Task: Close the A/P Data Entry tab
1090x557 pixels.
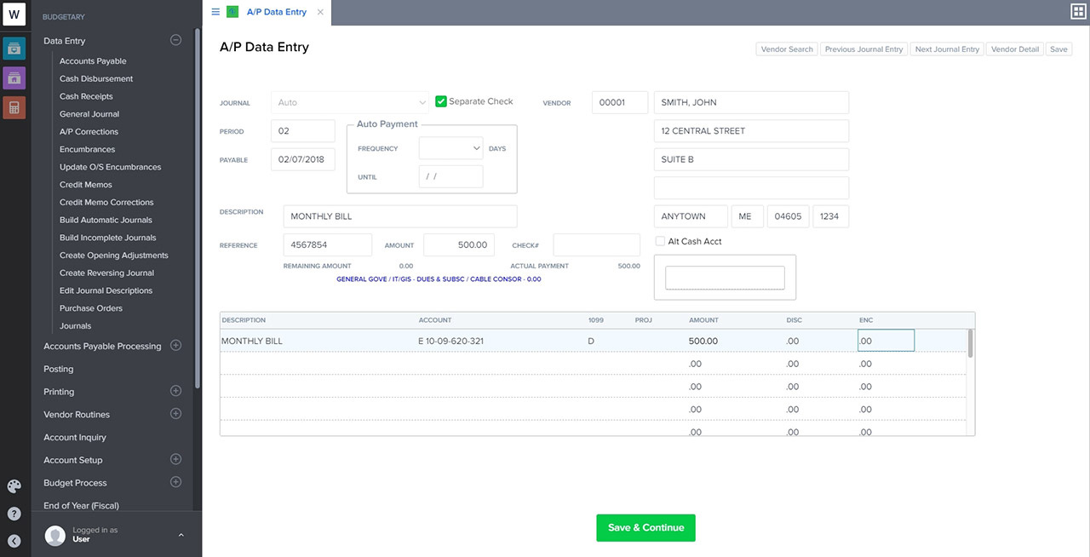Action: (320, 12)
